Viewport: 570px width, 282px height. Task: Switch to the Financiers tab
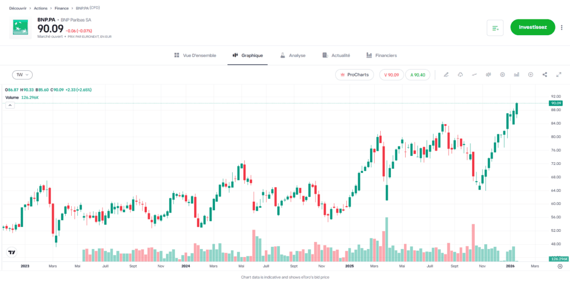click(381, 55)
